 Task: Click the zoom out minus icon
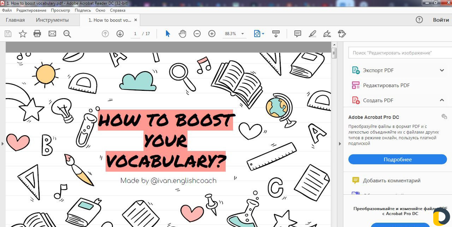[197, 34]
